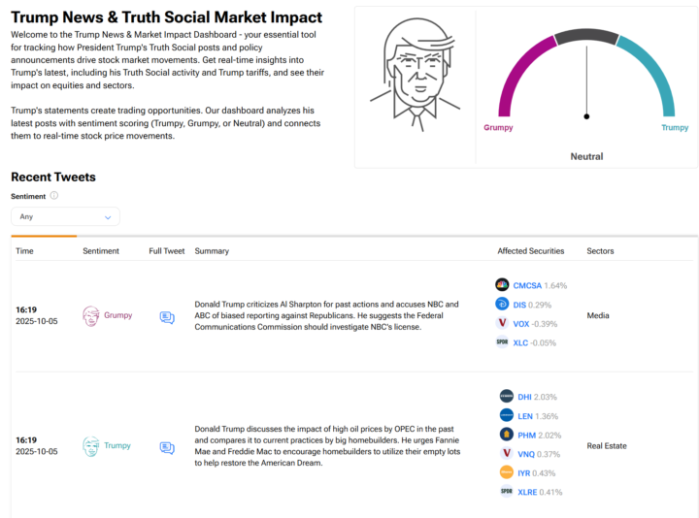Click the Sentiment info icon
The height and width of the screenshot is (518, 699).
click(x=54, y=196)
